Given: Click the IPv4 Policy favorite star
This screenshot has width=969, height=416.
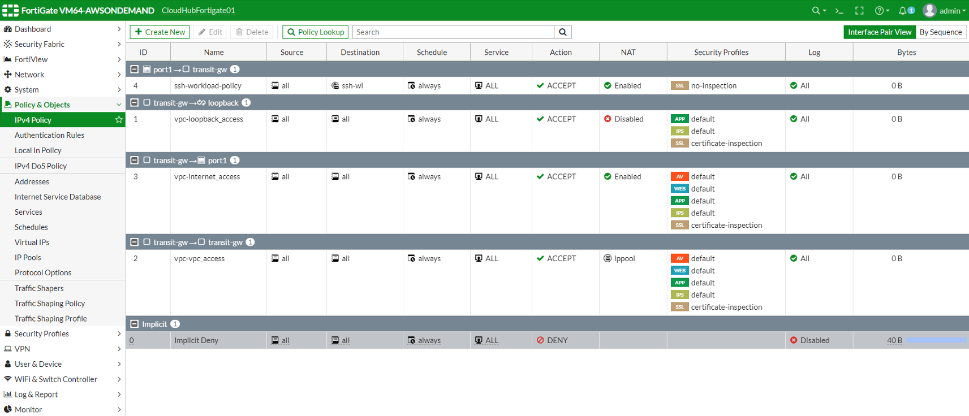Looking at the screenshot, I should coord(119,120).
